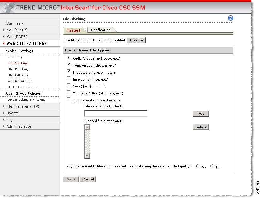Image resolution: width=260 pixels, height=198 pixels.
Task: Enable Block specified file extensions checkbox
Action: [x=68, y=99]
